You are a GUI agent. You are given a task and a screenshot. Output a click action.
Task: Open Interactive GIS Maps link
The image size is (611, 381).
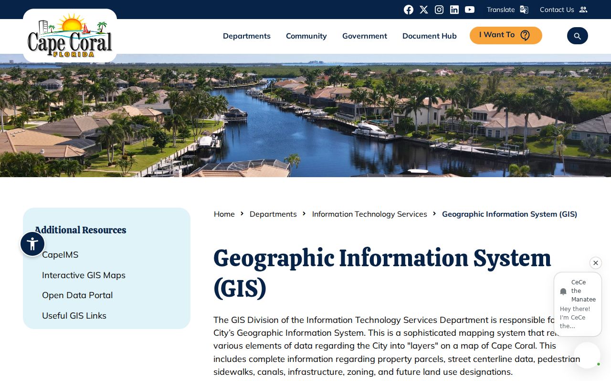(x=84, y=275)
